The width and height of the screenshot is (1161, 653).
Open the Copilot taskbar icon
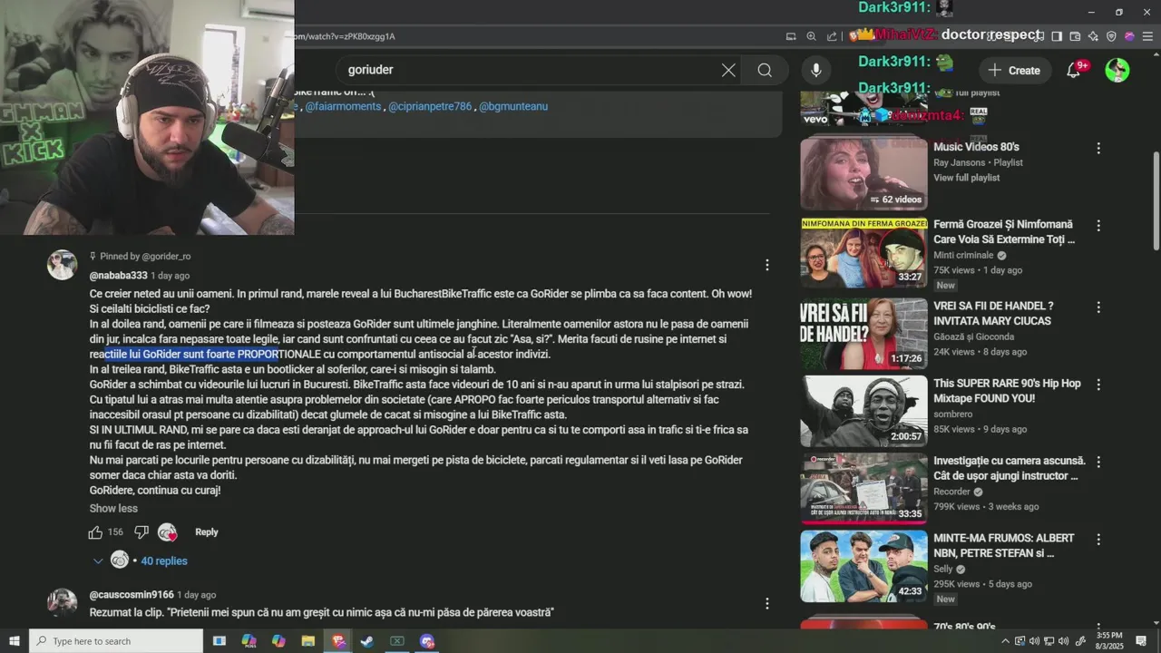[278, 641]
